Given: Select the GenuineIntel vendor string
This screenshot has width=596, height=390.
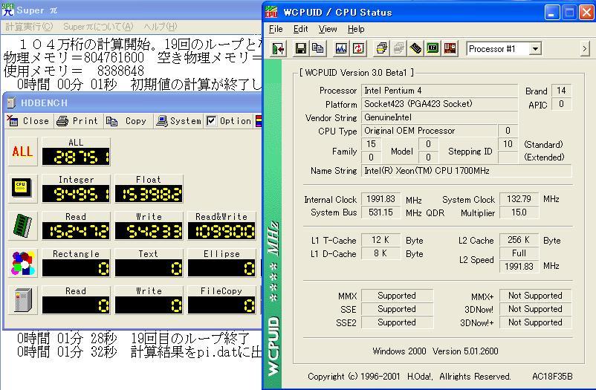Looking at the screenshot, I should [x=439, y=117].
